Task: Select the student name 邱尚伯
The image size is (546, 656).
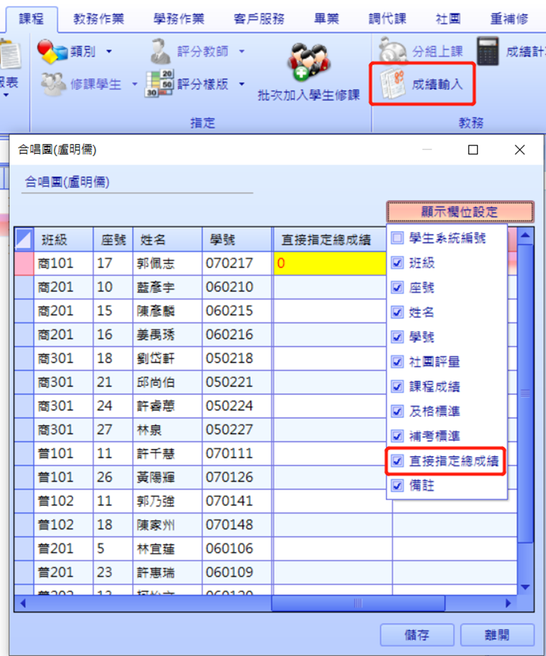Action: pos(156,382)
